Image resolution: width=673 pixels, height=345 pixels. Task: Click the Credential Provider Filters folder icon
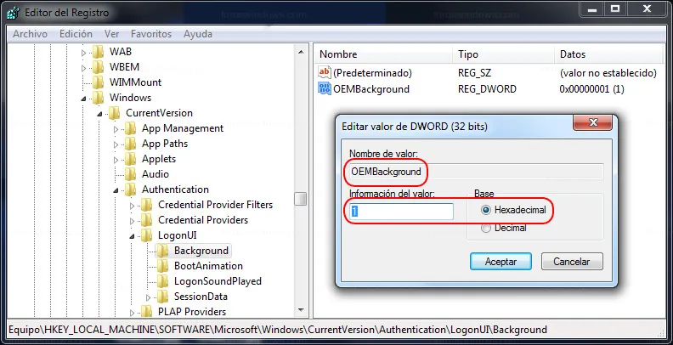(147, 205)
